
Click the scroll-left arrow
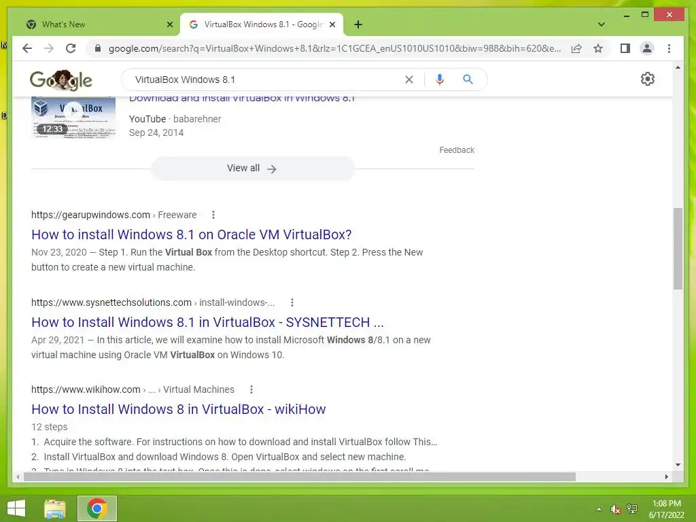[x=18, y=476]
